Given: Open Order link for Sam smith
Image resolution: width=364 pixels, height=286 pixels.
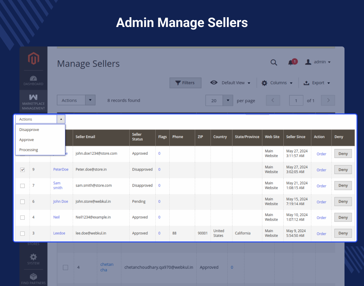Looking at the screenshot, I should click(x=321, y=186).
